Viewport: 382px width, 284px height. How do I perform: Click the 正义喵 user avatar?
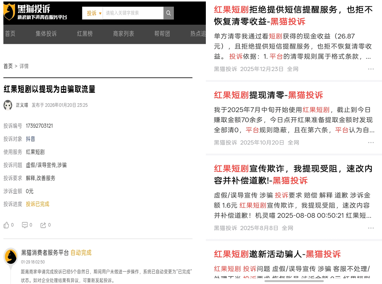pyautogui.click(x=8, y=105)
